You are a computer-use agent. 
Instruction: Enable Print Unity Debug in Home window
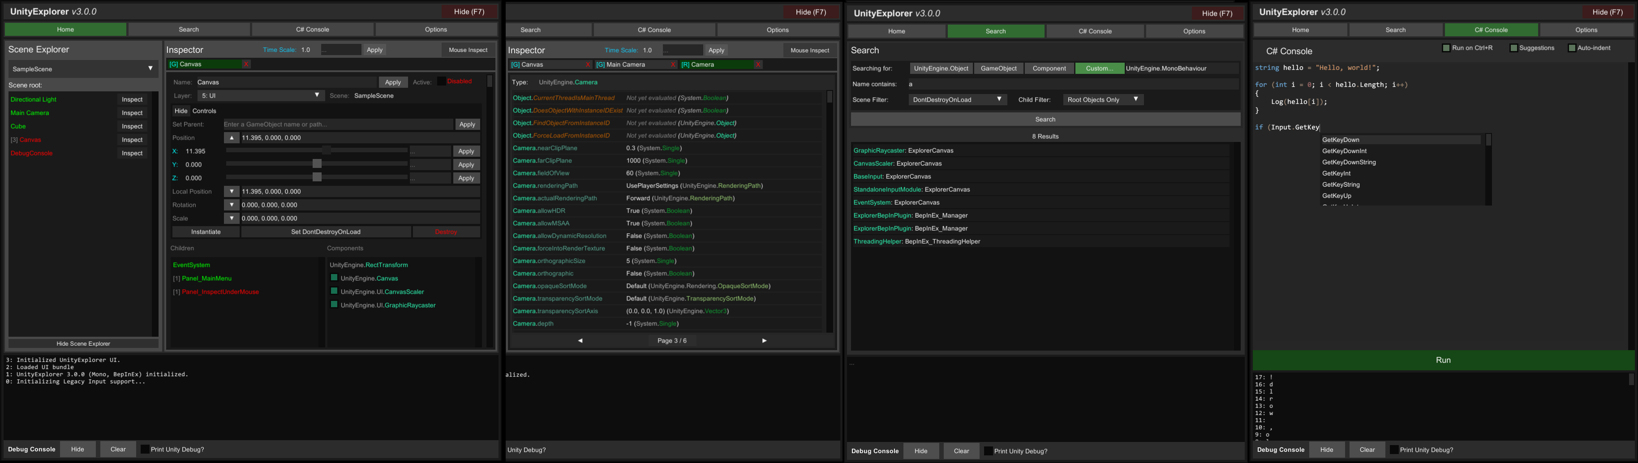pyautogui.click(x=145, y=449)
